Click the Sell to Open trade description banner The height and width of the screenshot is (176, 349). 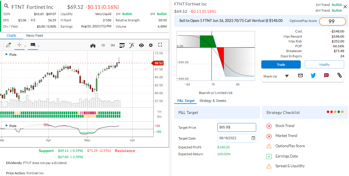click(231, 21)
